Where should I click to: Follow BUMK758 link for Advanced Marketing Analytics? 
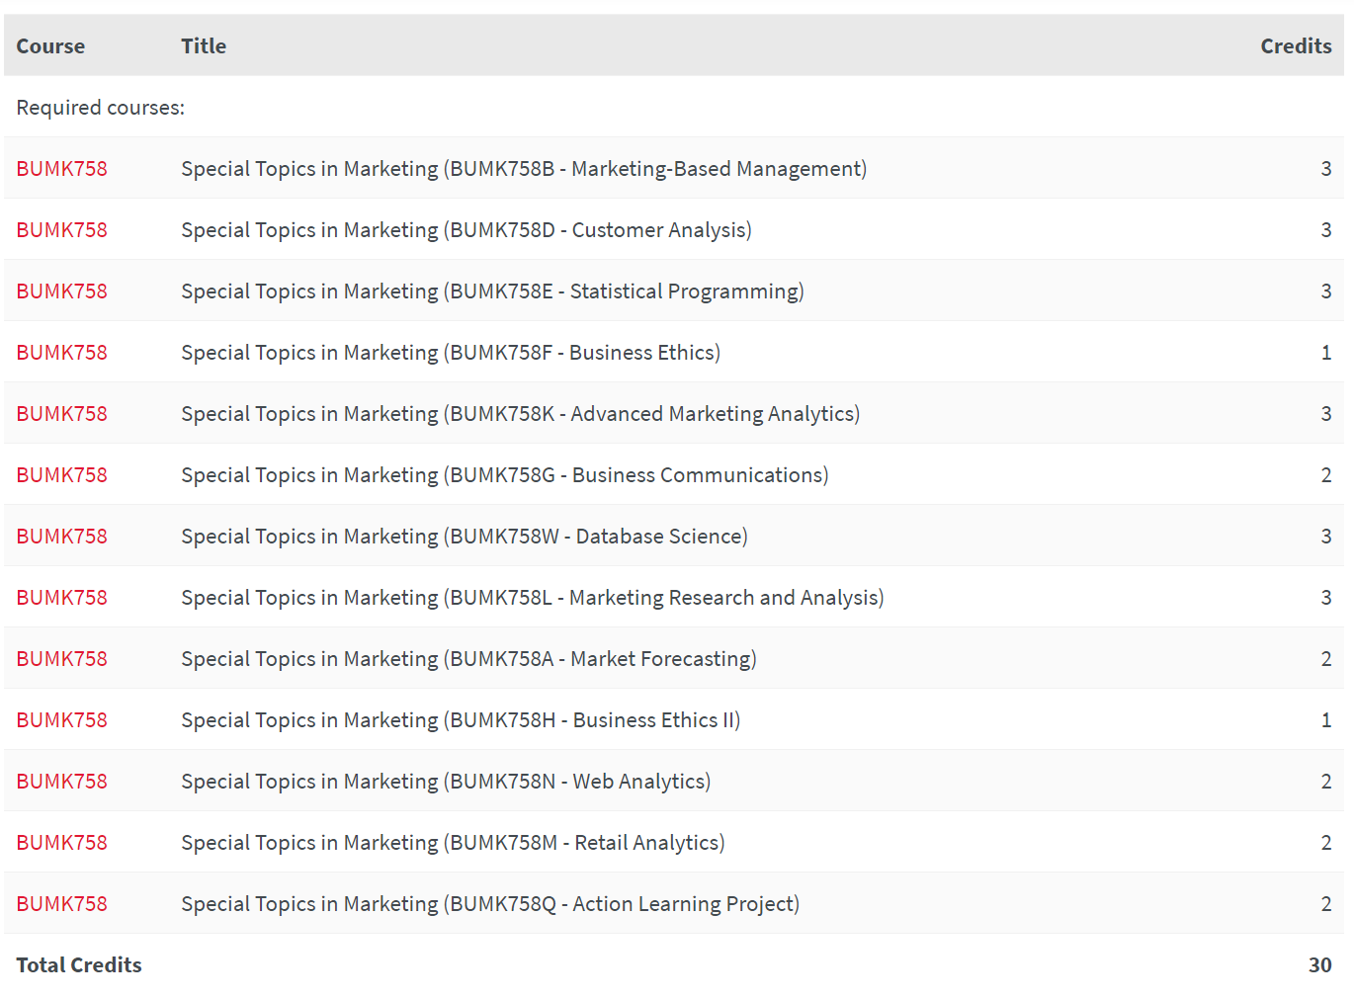coord(61,414)
